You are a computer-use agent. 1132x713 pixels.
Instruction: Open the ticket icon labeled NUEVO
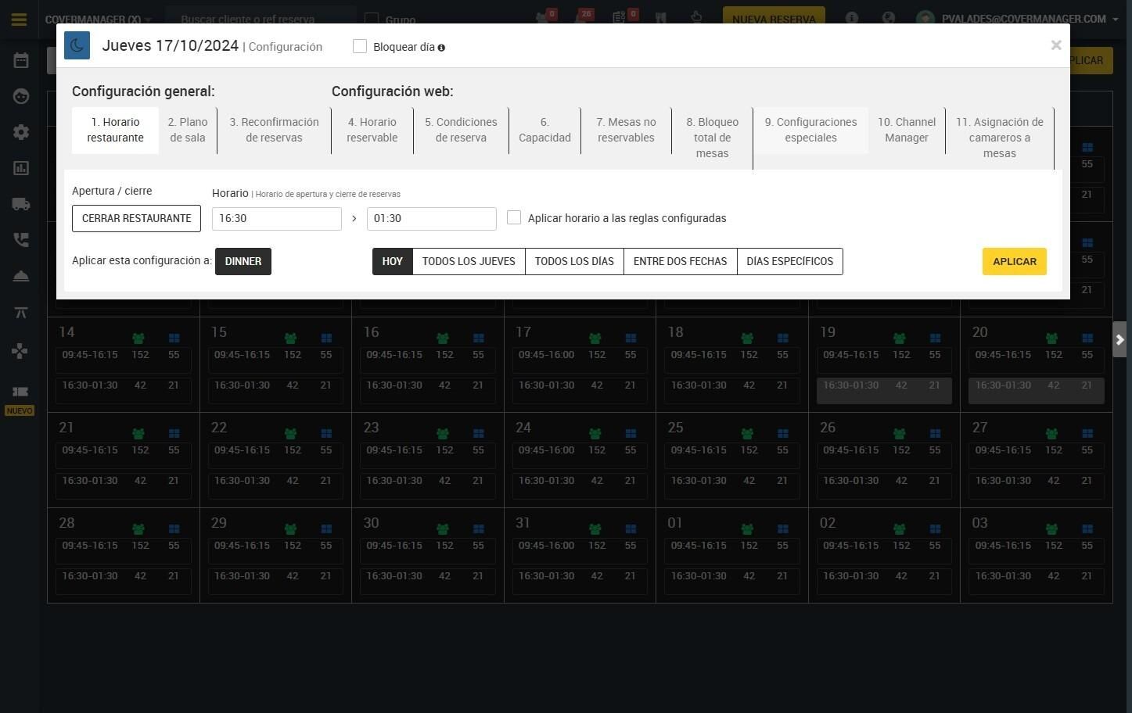[20, 391]
